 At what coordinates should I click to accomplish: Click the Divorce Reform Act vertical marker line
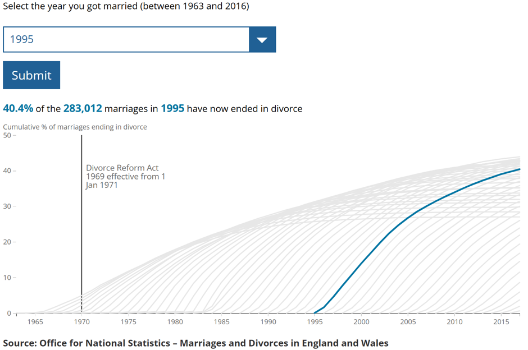(81, 224)
